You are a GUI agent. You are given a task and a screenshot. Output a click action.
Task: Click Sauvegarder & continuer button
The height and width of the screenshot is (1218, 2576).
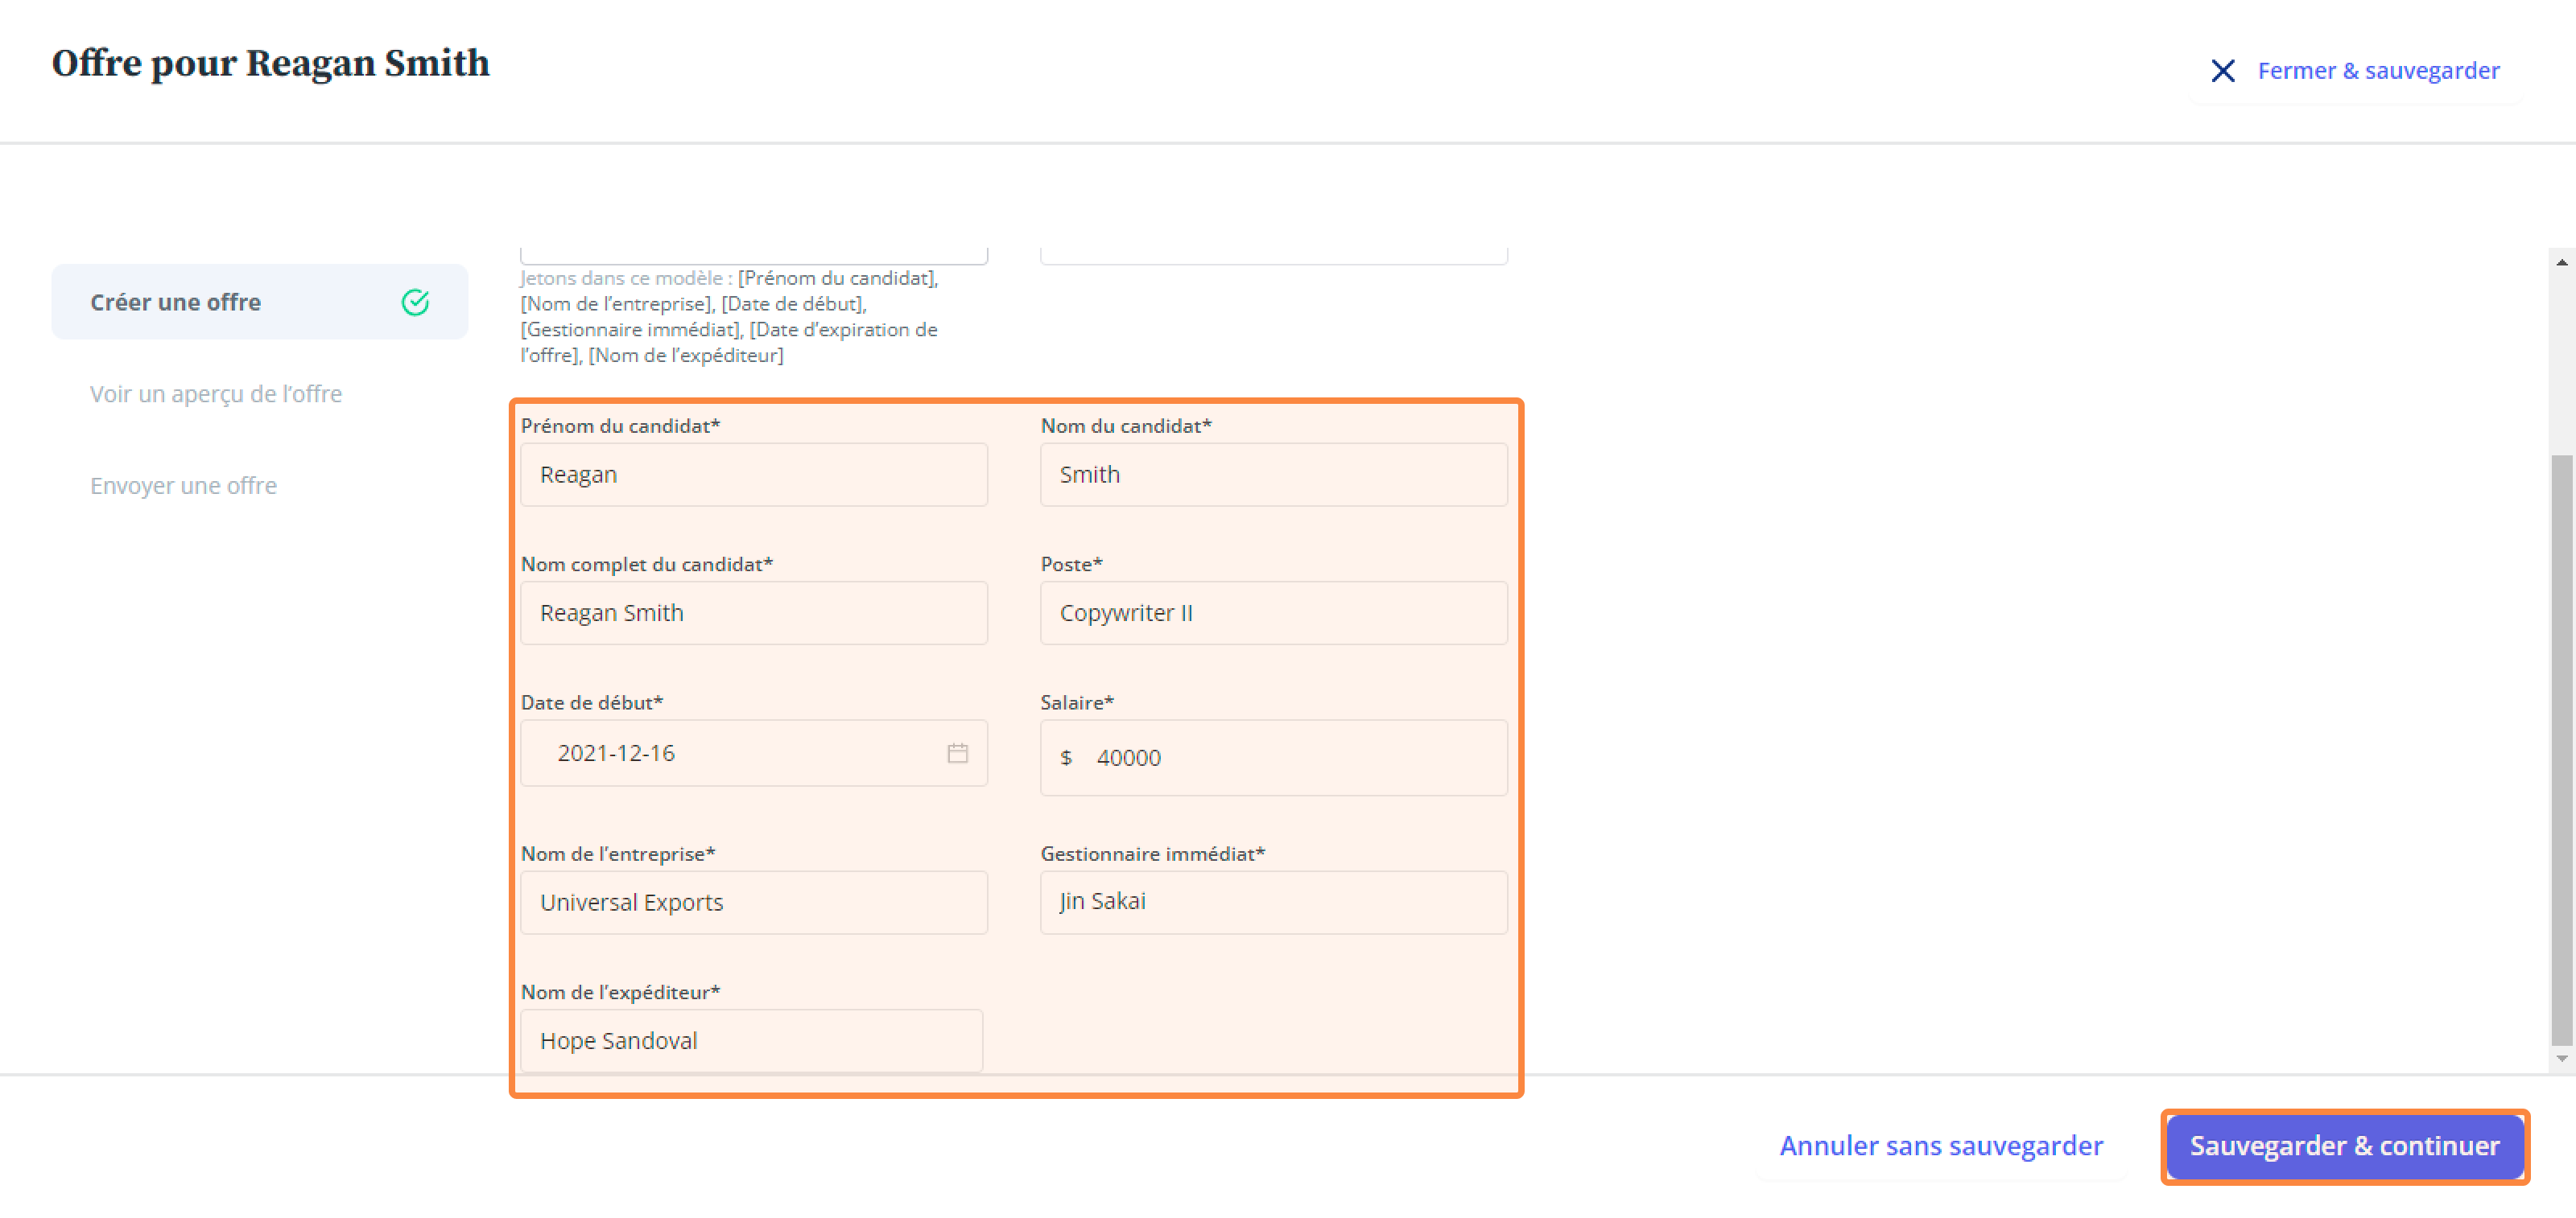click(x=2344, y=1146)
